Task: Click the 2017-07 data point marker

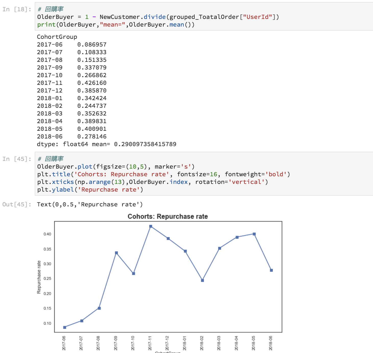Action: click(x=82, y=321)
